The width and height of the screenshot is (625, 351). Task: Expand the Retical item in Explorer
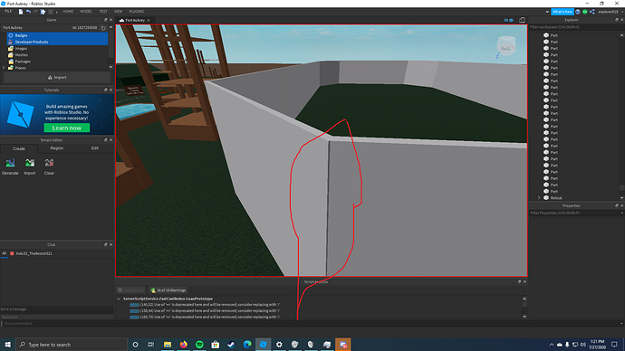click(539, 198)
